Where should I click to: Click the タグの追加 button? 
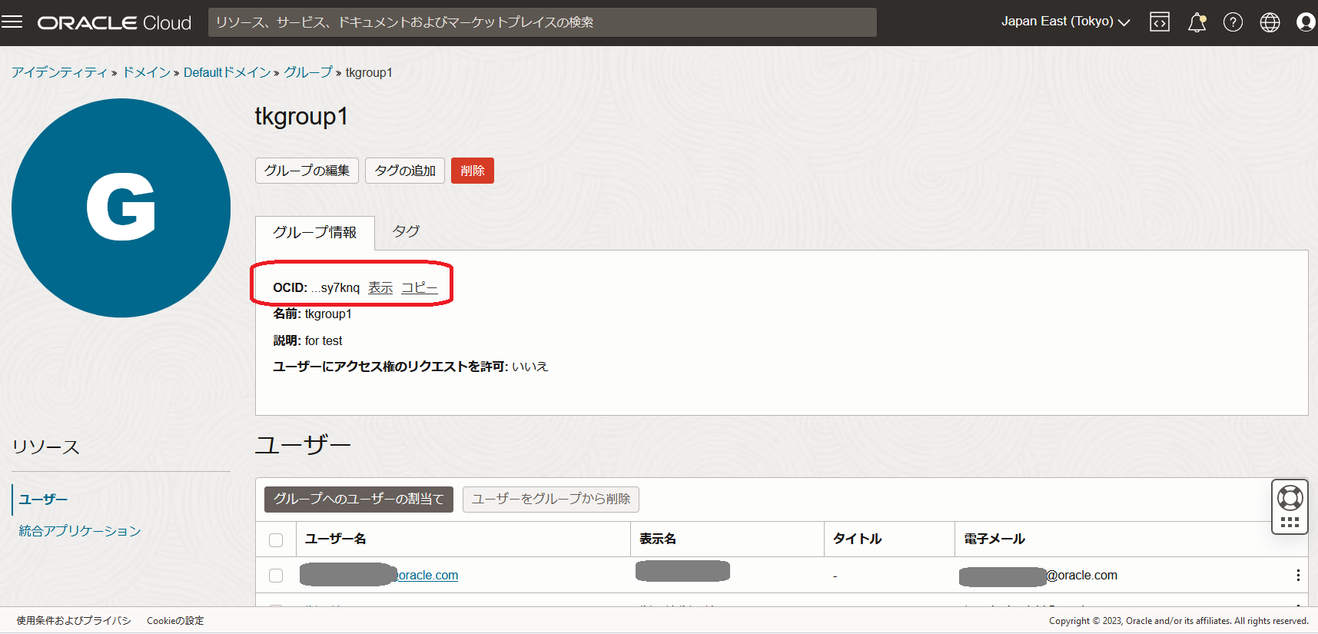tap(405, 171)
